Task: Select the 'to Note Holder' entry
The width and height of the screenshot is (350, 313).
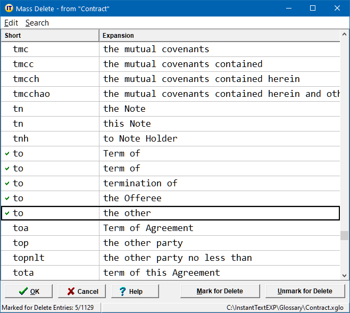Action: coord(140,138)
